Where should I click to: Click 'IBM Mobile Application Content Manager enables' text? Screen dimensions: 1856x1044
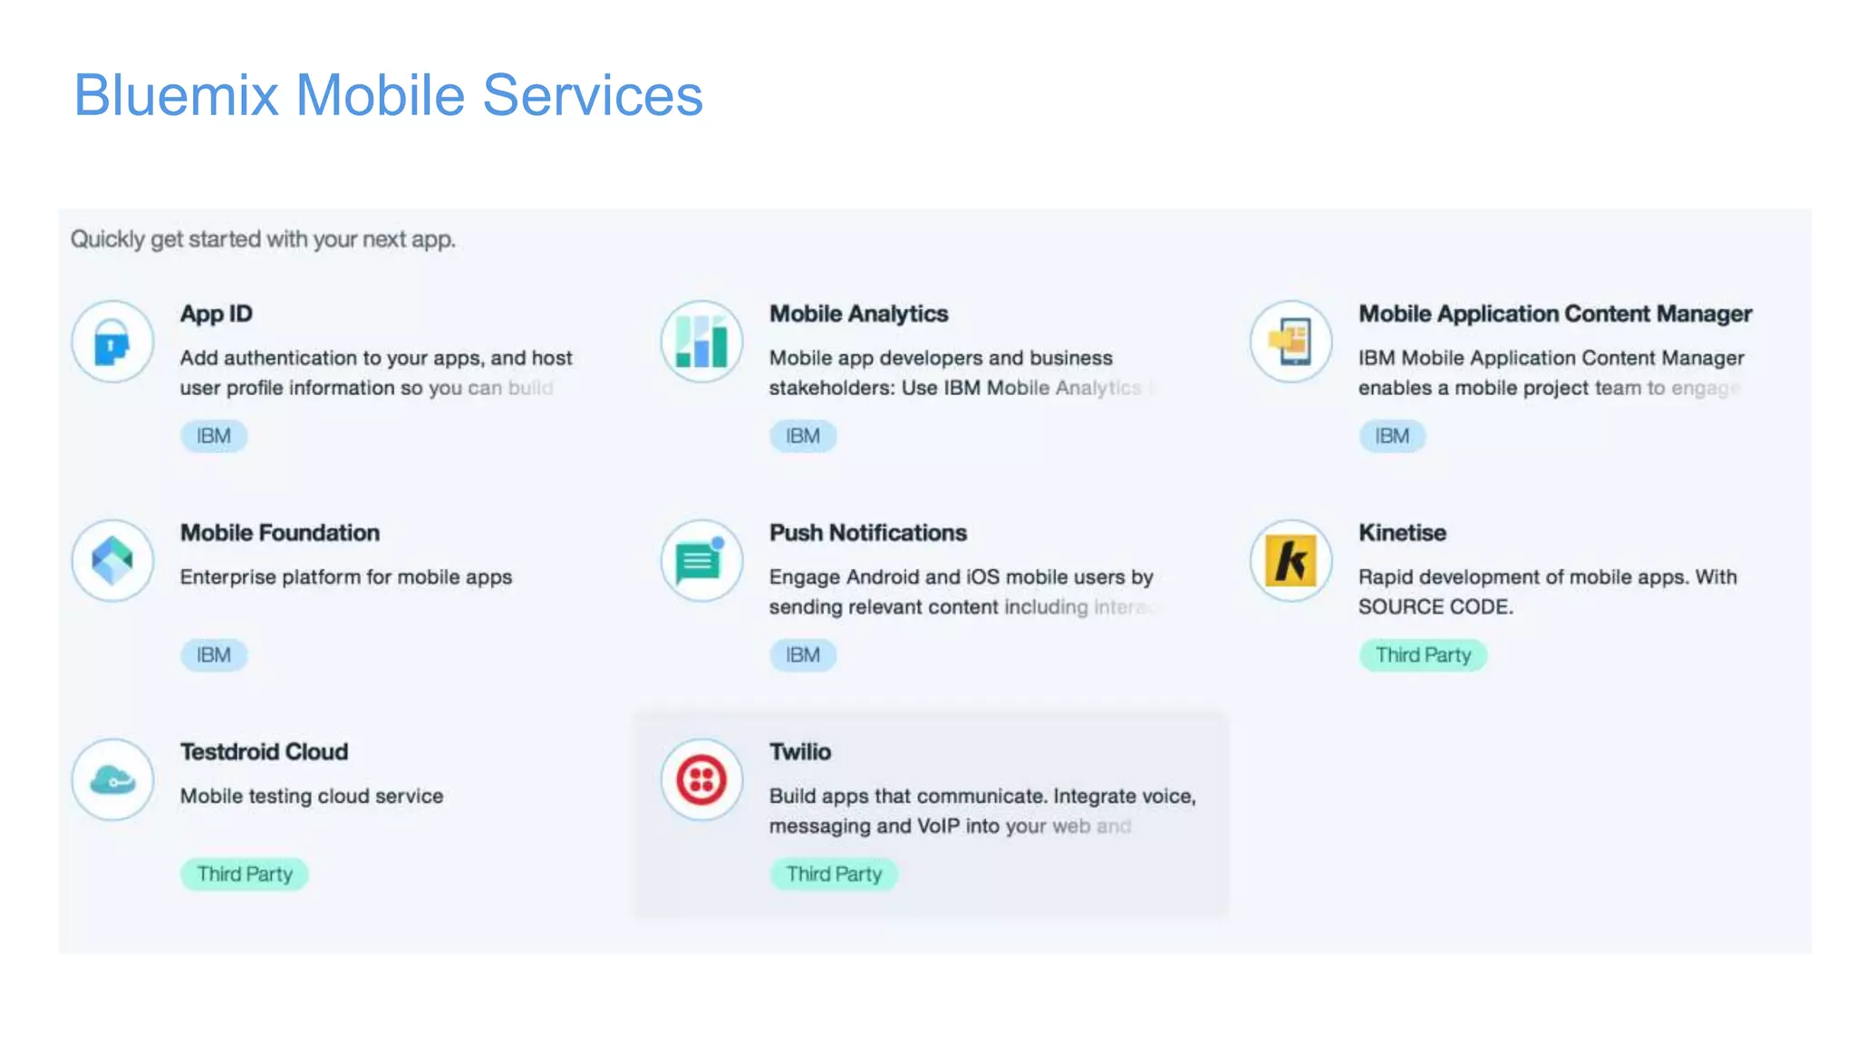tap(1551, 372)
